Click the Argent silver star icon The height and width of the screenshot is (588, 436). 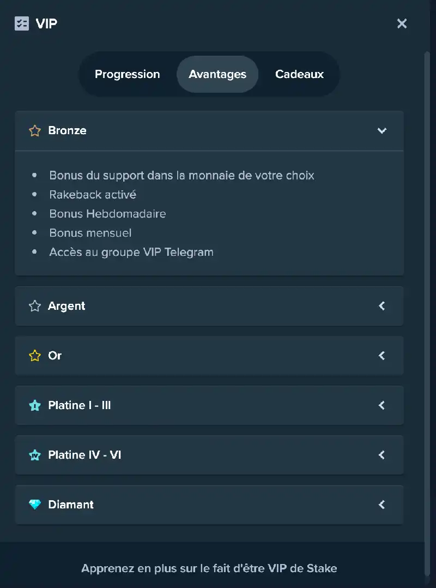(x=35, y=306)
